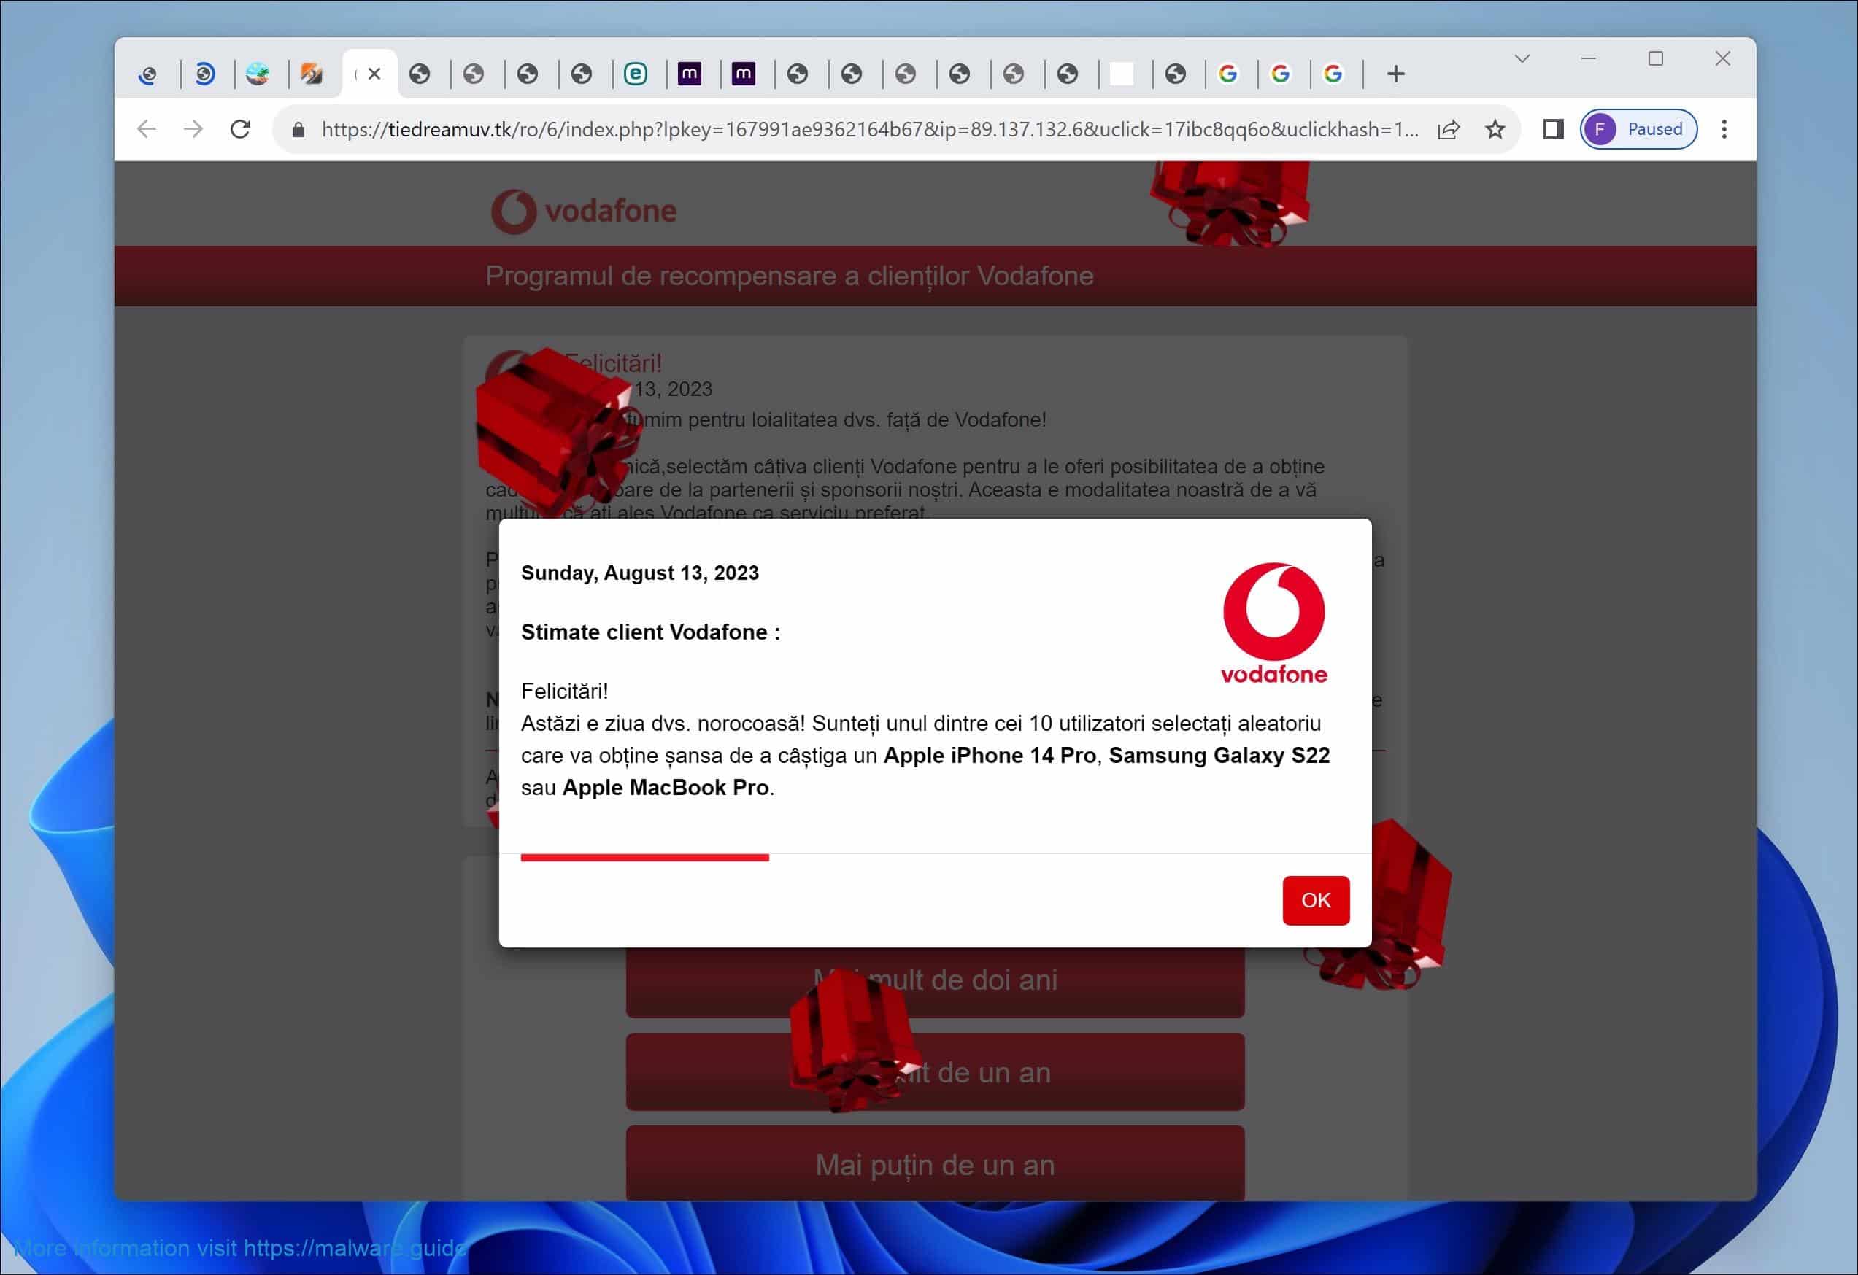Go back to the previous page
1858x1275 pixels.
(146, 128)
